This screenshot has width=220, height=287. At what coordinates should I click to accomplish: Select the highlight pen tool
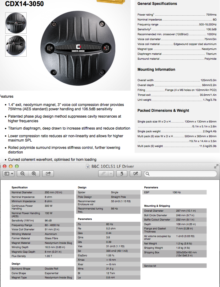tap(103, 174)
